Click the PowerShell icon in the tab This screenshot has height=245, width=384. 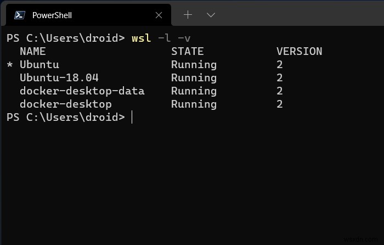coord(18,15)
